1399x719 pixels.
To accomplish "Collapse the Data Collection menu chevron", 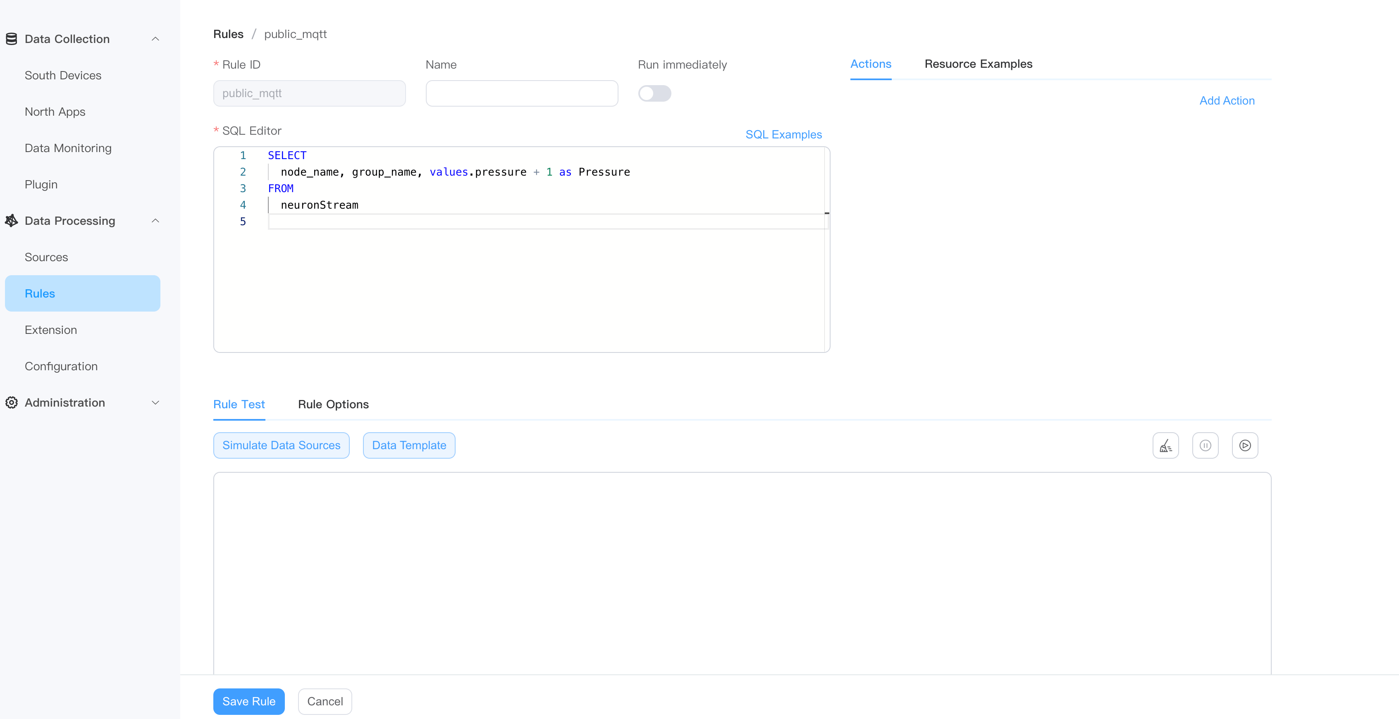I will click(x=155, y=39).
